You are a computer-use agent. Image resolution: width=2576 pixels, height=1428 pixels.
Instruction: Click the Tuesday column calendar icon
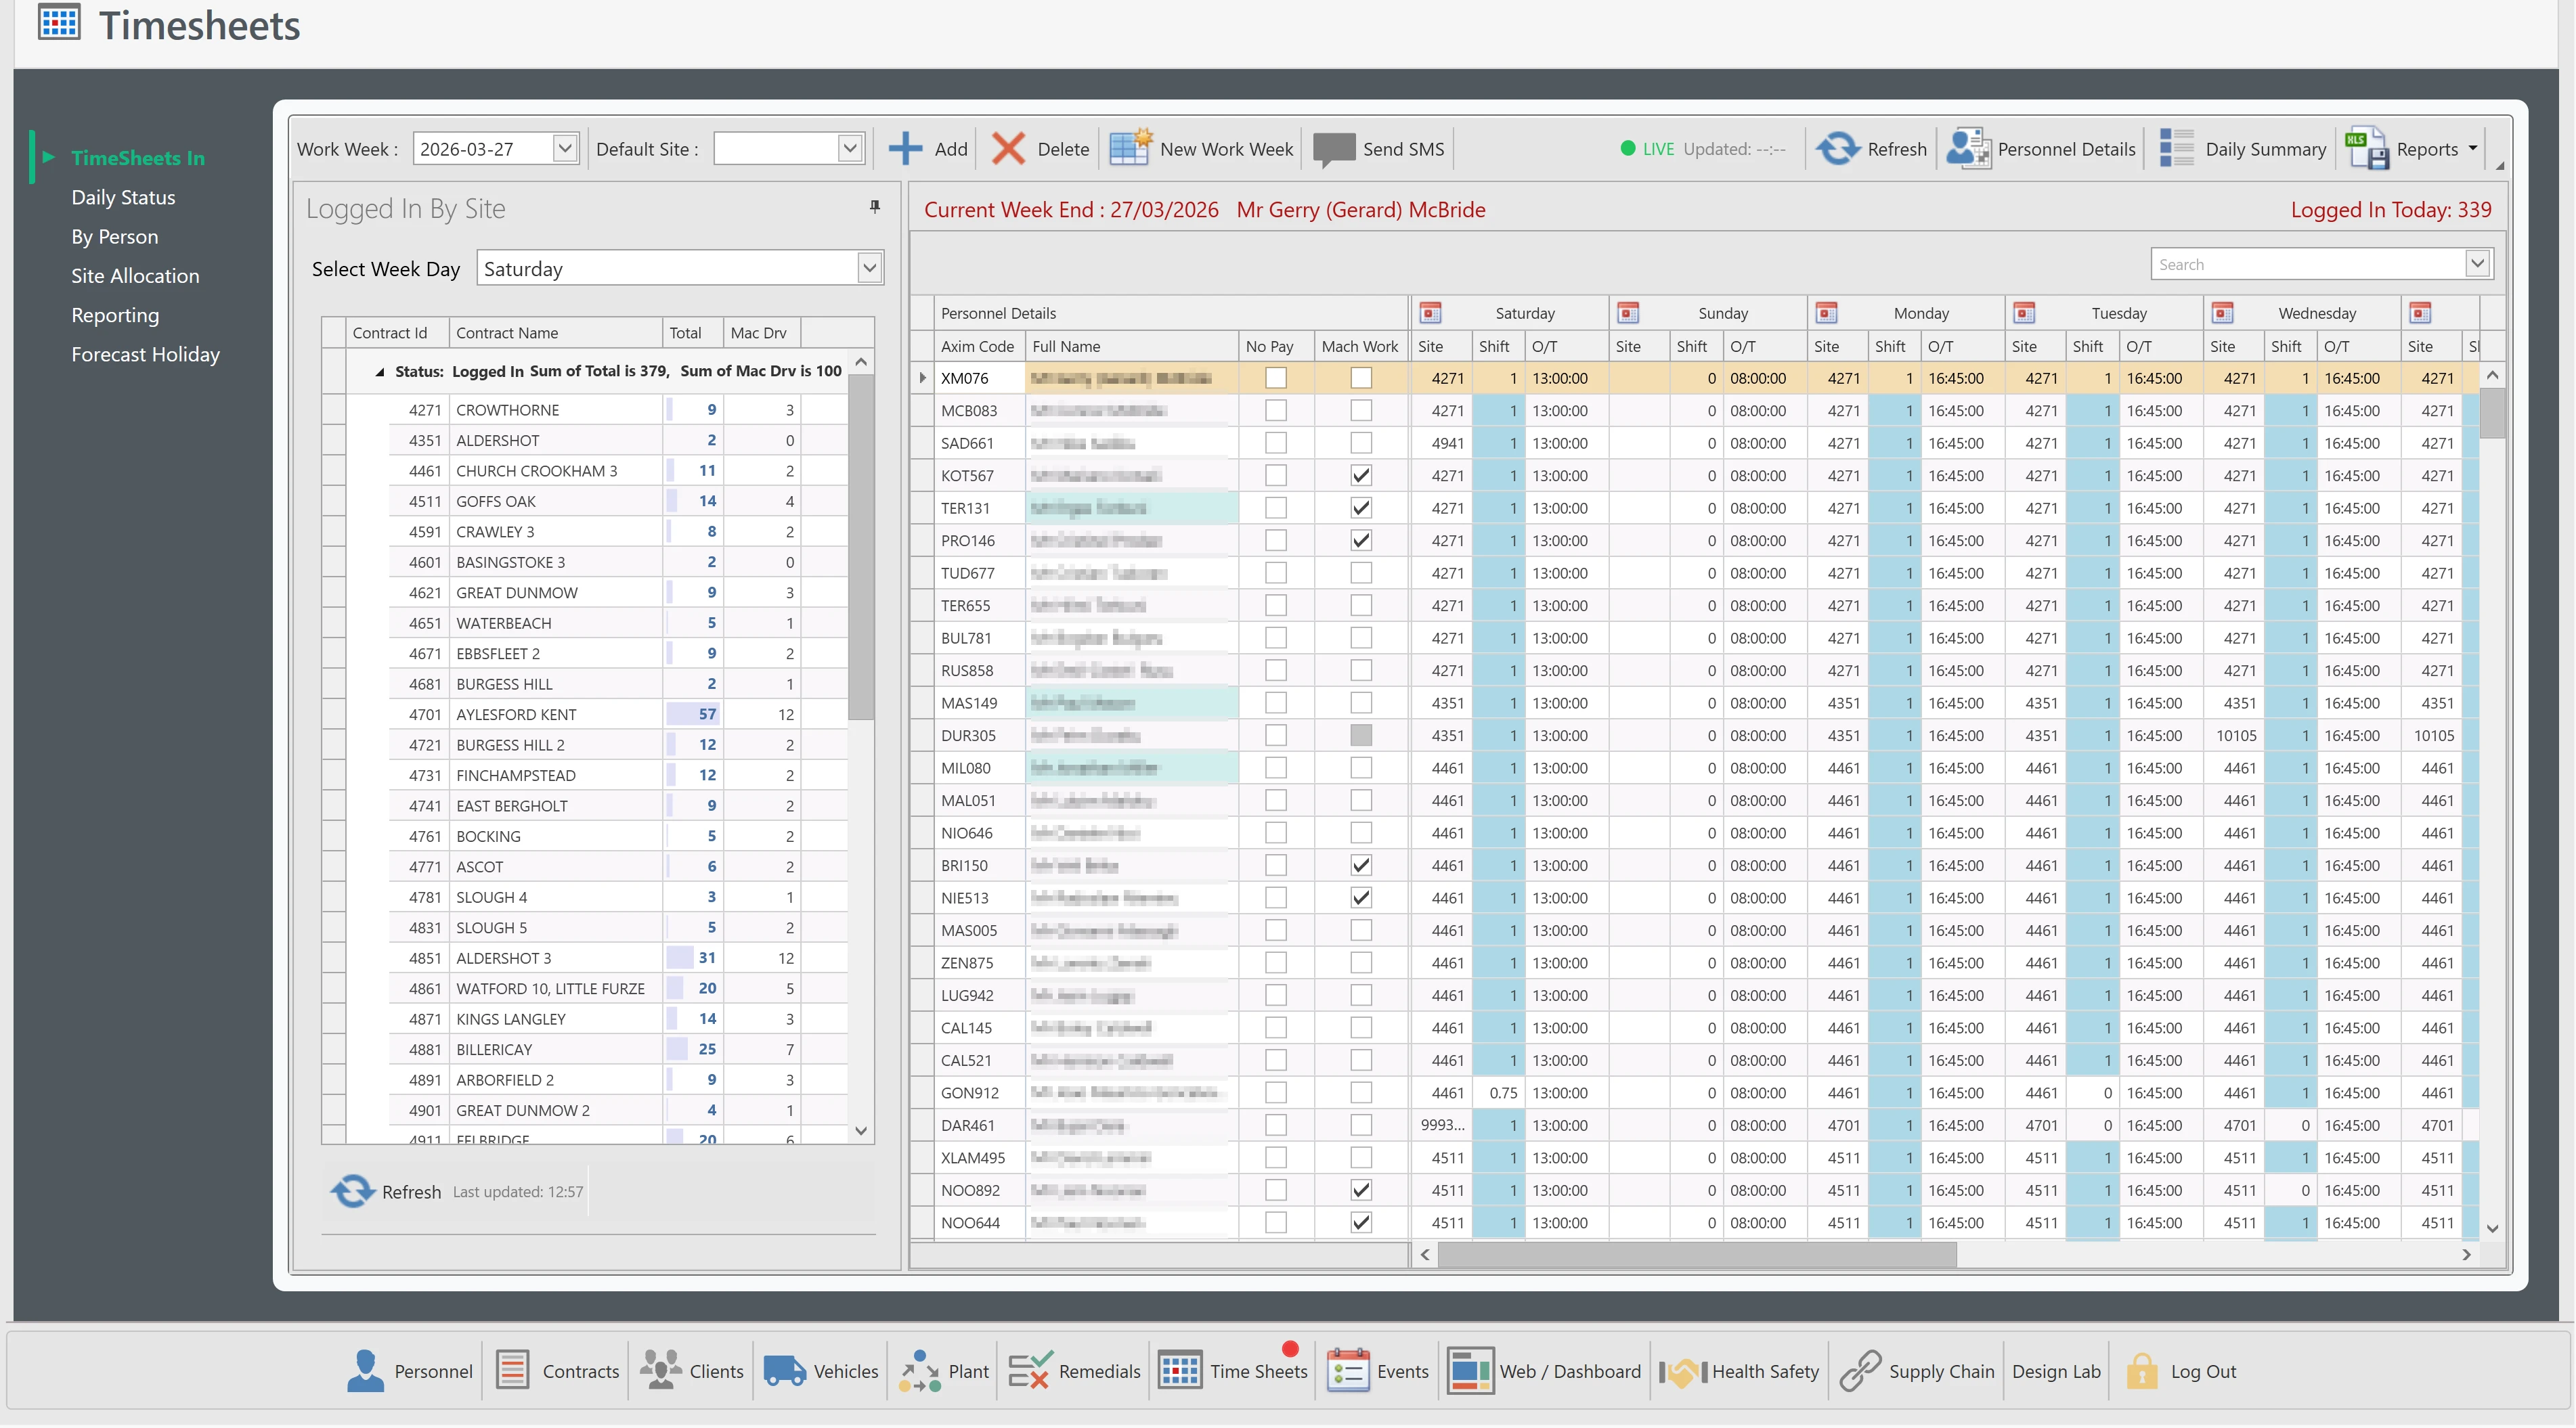click(x=2024, y=312)
